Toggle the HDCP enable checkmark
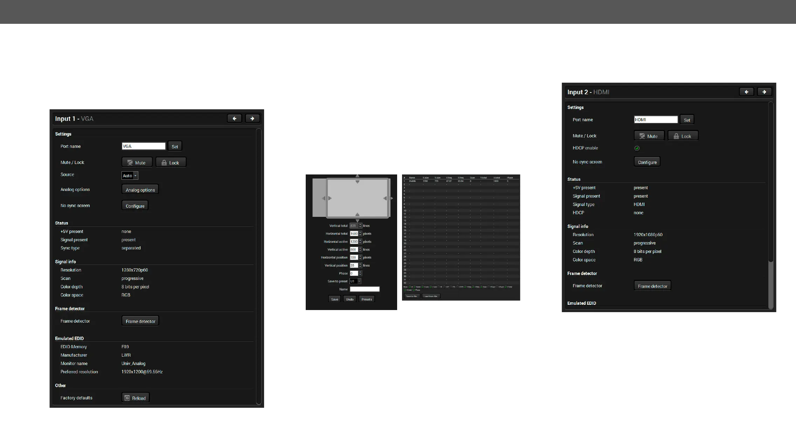 tap(637, 148)
